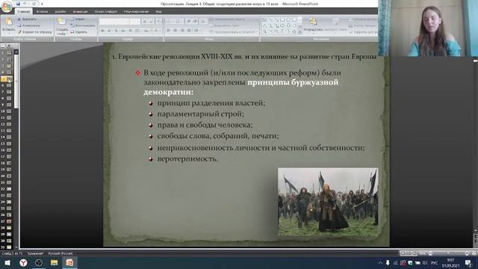Open the Анимация ribbon tab
Image resolution: width=478 pixels, height=269 pixels.
pyautogui.click(x=80, y=12)
